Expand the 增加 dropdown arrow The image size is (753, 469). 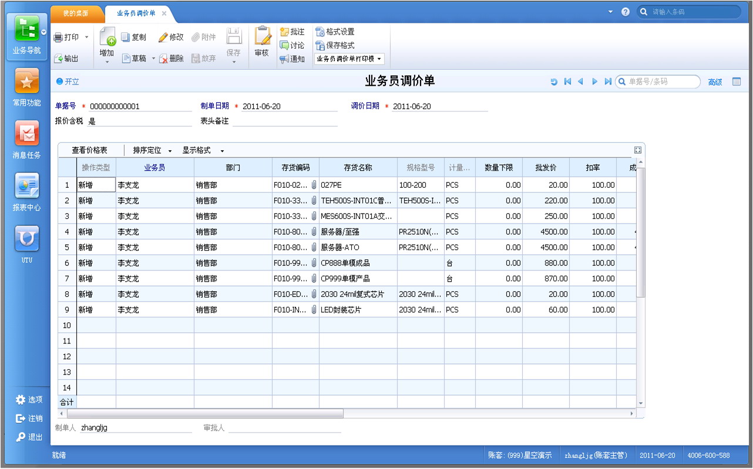point(107,62)
